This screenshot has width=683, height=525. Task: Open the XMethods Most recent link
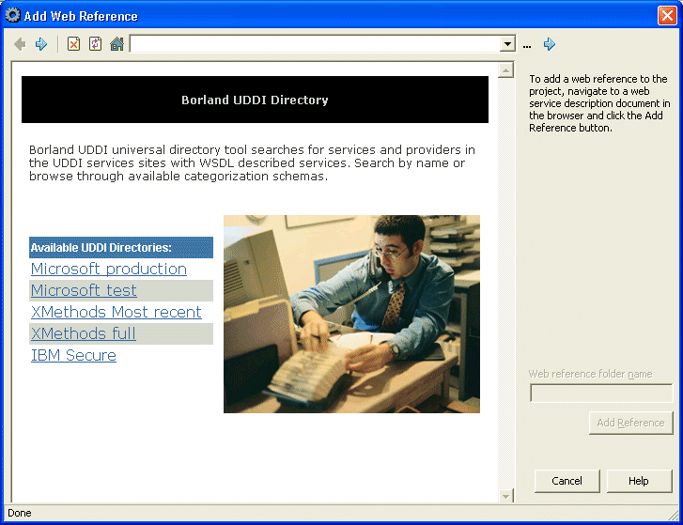[116, 312]
